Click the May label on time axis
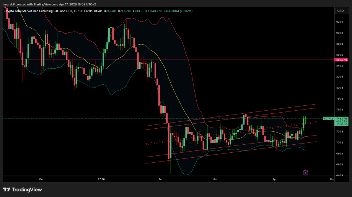The height and width of the screenshot is (197, 352). point(331,179)
